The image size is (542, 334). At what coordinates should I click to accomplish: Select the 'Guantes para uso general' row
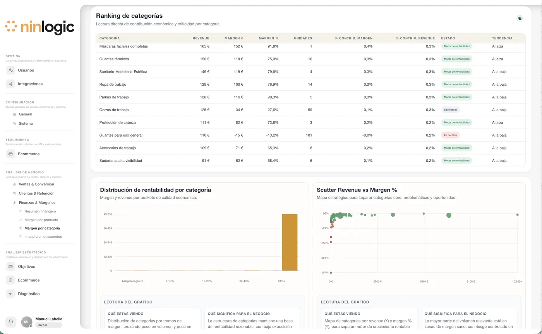click(x=311, y=135)
